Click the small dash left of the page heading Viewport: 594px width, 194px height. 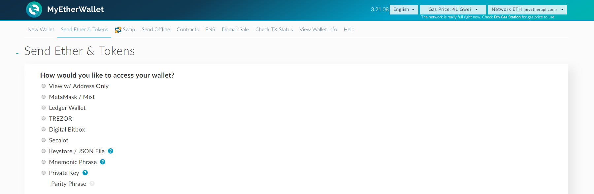(17, 53)
